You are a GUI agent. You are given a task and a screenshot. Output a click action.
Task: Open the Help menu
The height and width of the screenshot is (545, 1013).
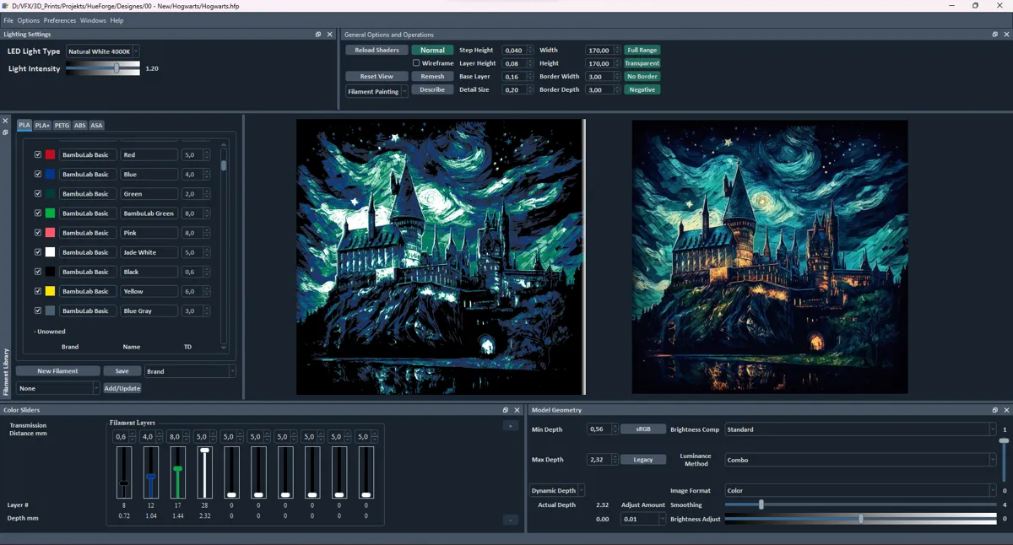pyautogui.click(x=116, y=20)
